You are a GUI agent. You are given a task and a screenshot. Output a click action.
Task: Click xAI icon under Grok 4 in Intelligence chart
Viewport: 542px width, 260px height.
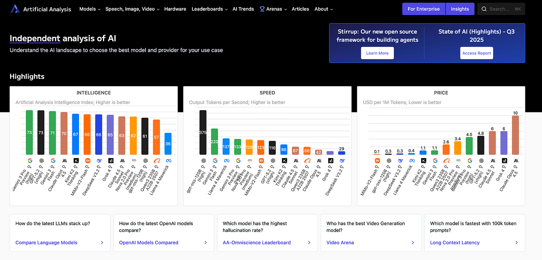click(x=111, y=161)
